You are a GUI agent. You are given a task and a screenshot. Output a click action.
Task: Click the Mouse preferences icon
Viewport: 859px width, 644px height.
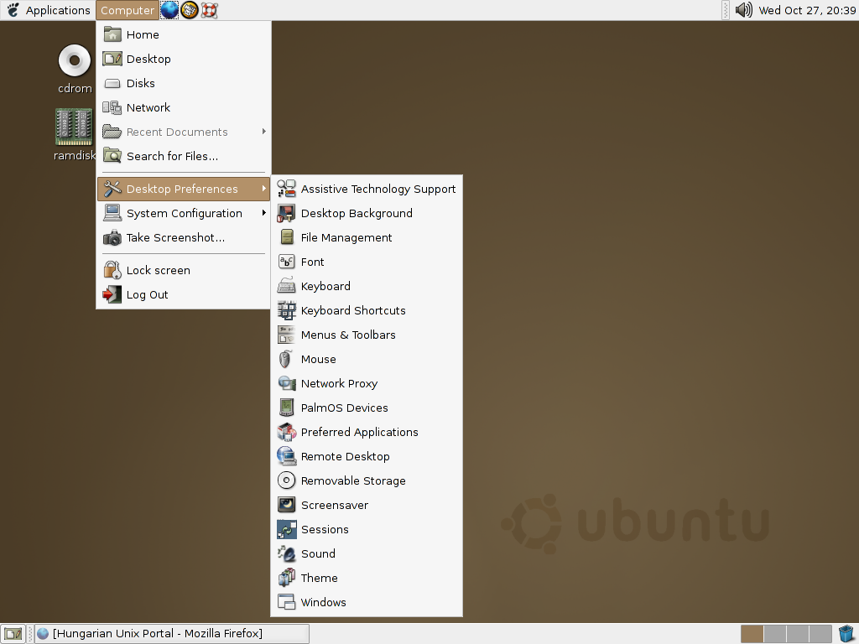285,359
